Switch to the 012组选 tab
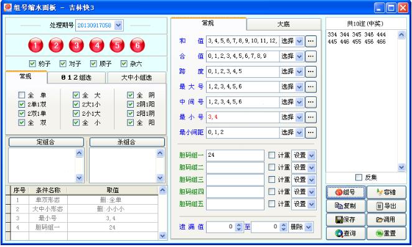 77,78
